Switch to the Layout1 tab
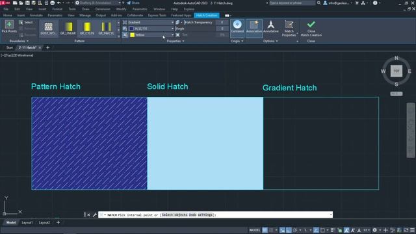The image size is (416, 234). (x=27, y=222)
